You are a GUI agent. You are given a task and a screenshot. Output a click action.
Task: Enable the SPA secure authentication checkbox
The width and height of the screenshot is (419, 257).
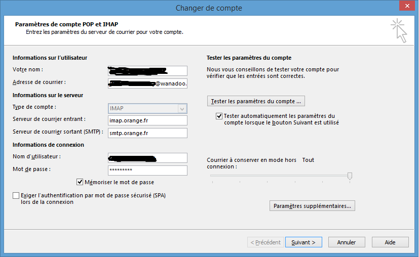click(x=16, y=195)
